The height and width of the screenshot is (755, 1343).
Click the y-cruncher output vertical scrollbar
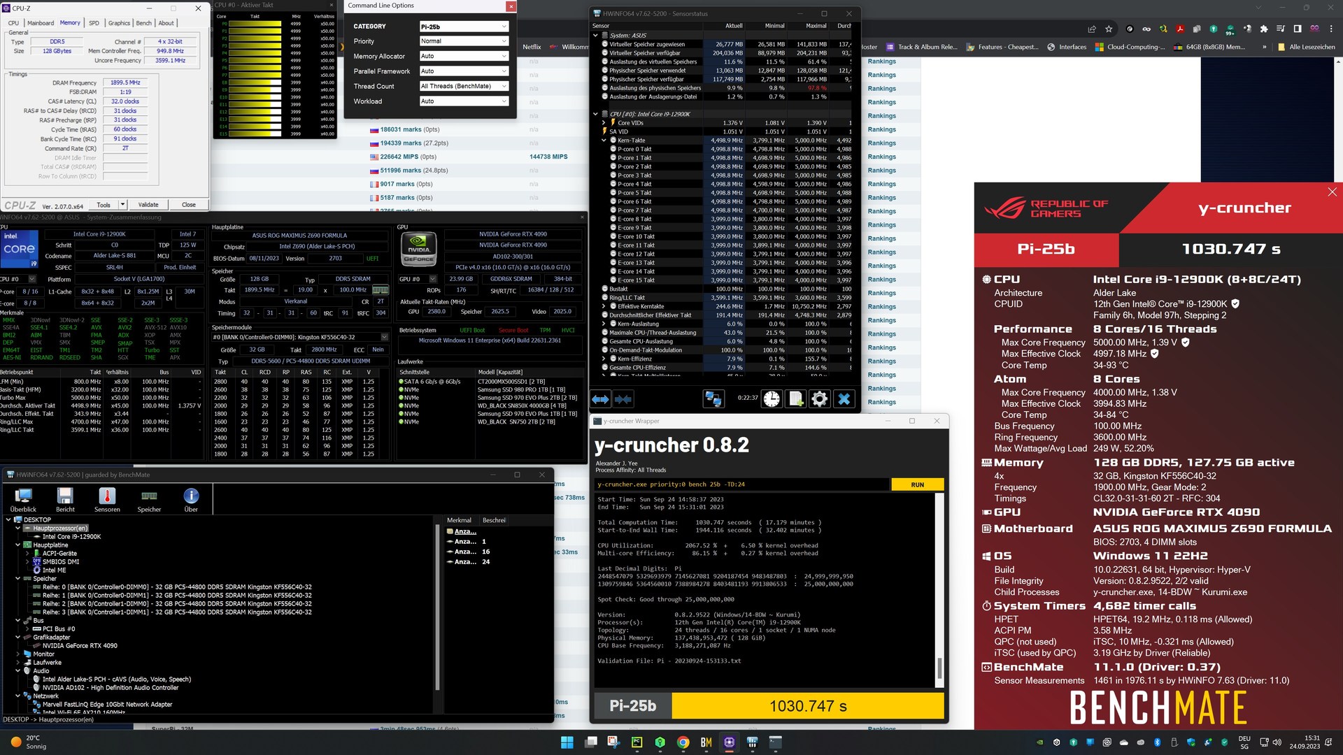point(939,589)
